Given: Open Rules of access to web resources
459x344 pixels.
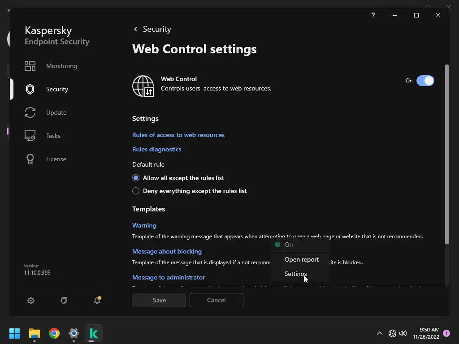Looking at the screenshot, I should [x=178, y=135].
